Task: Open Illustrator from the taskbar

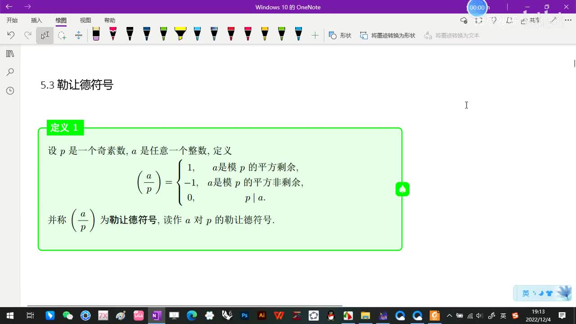Action: 261,315
